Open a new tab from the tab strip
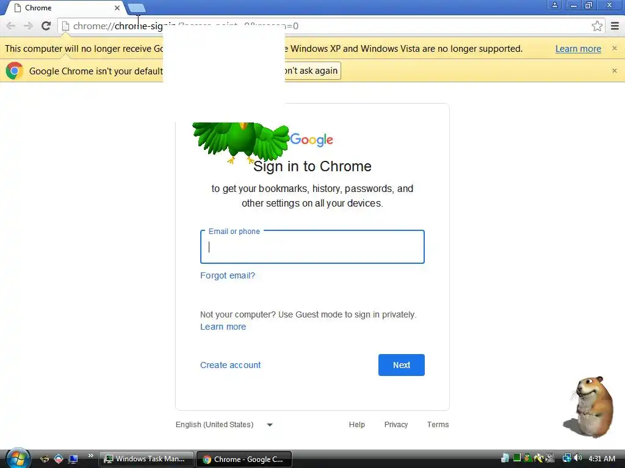The image size is (625, 468). (x=137, y=8)
